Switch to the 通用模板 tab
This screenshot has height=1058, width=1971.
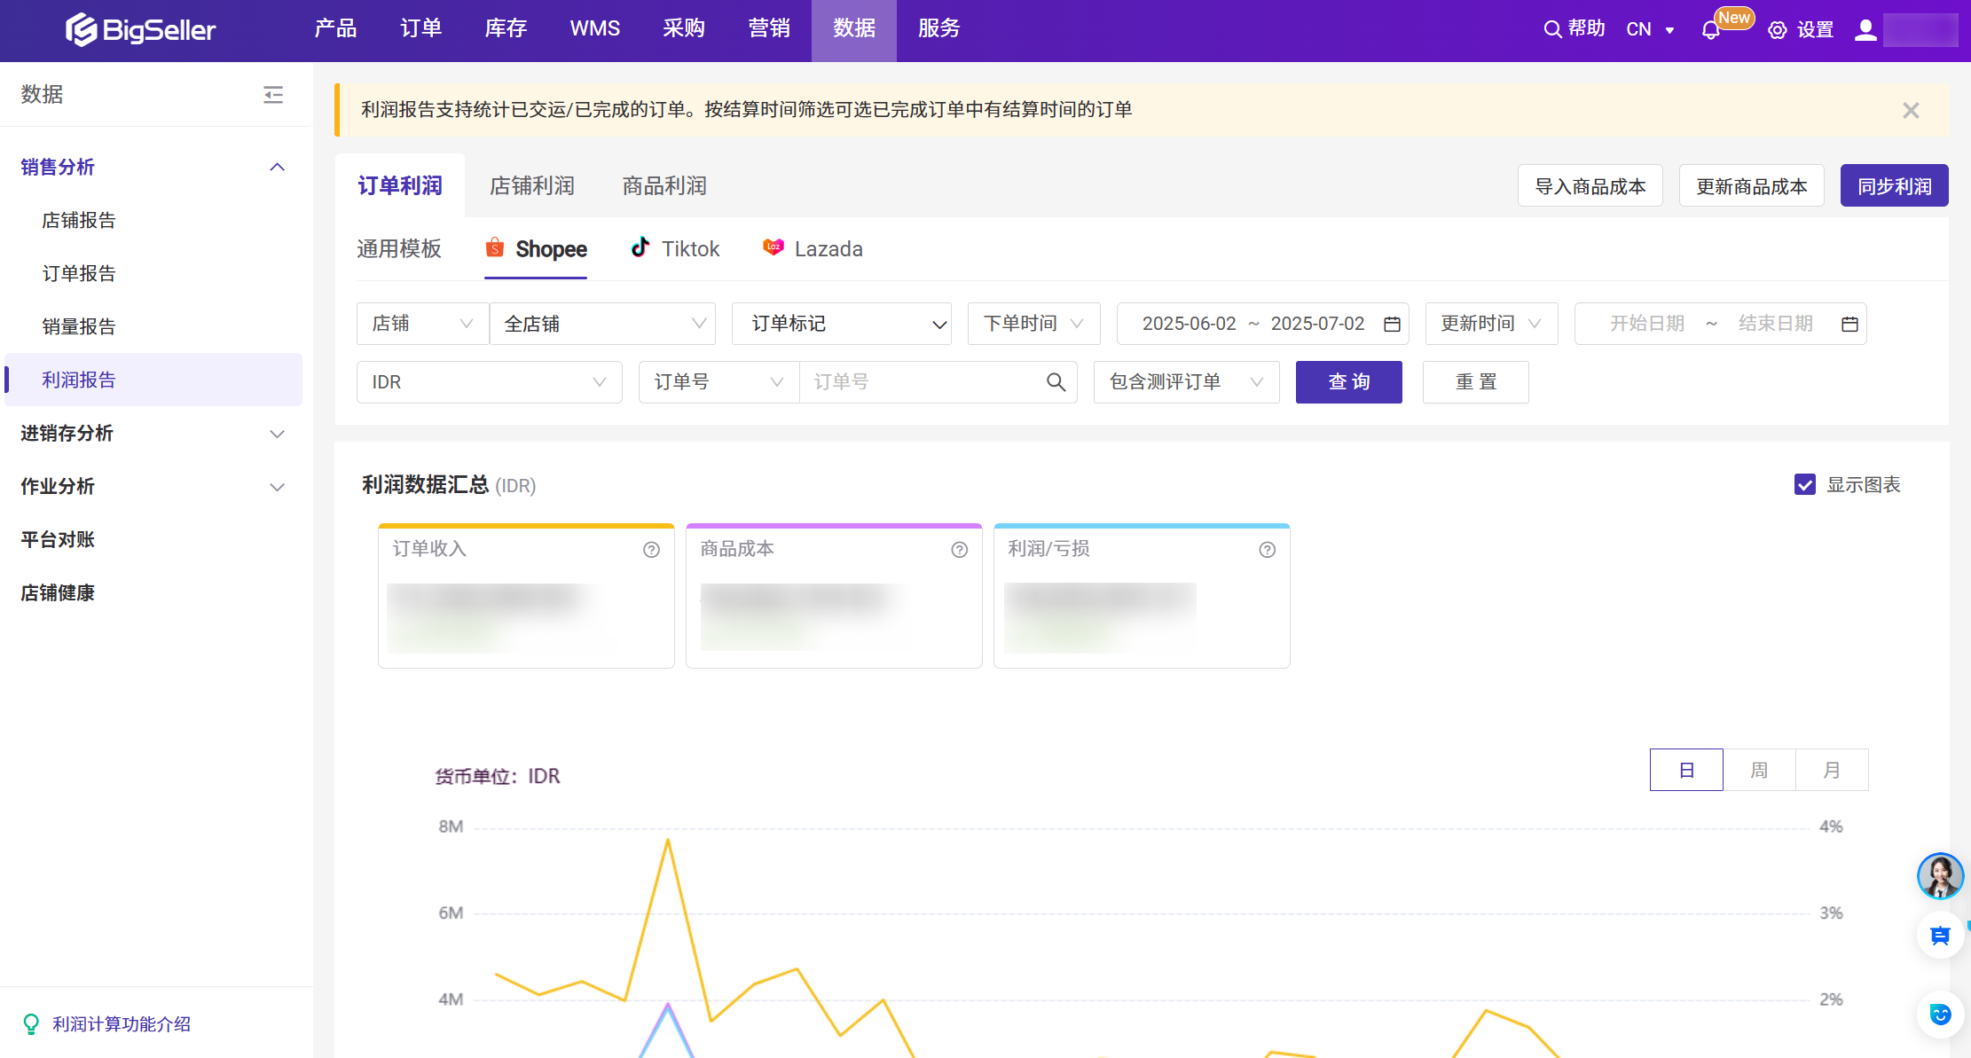(399, 249)
